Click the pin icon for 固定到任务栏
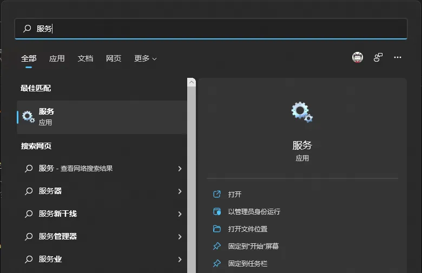This screenshot has height=273, width=422. tap(217, 263)
